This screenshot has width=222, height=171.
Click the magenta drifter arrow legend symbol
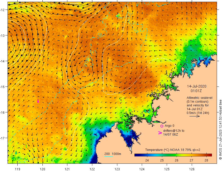pos(160,133)
